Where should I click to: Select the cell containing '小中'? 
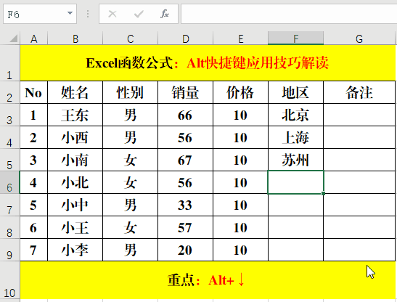(x=75, y=205)
